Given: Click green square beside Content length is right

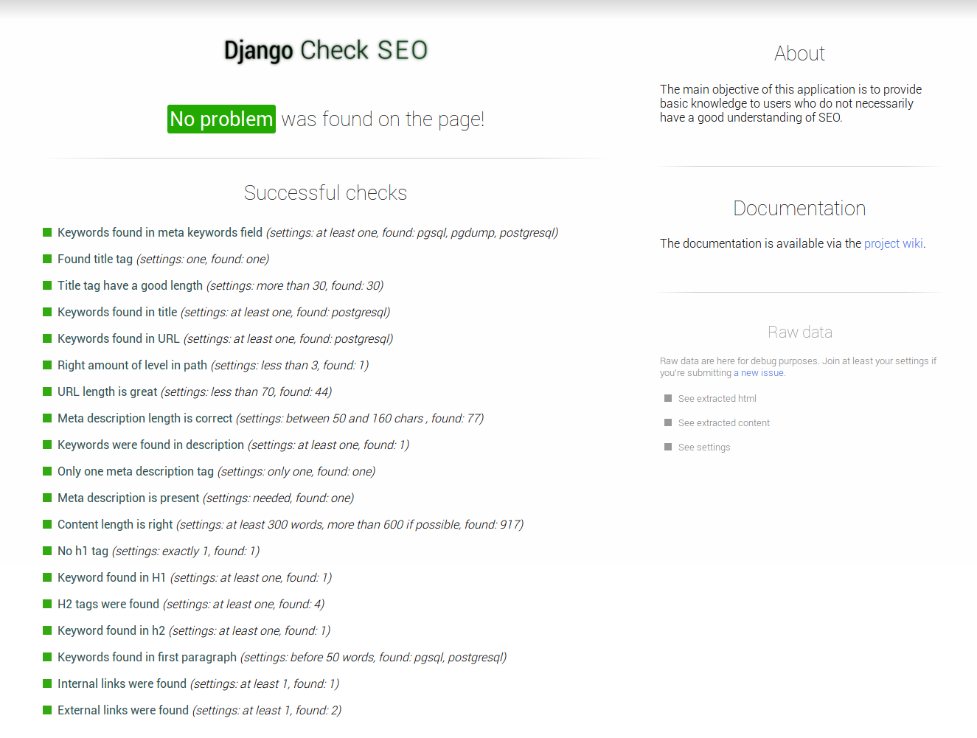Looking at the screenshot, I should coord(47,524).
